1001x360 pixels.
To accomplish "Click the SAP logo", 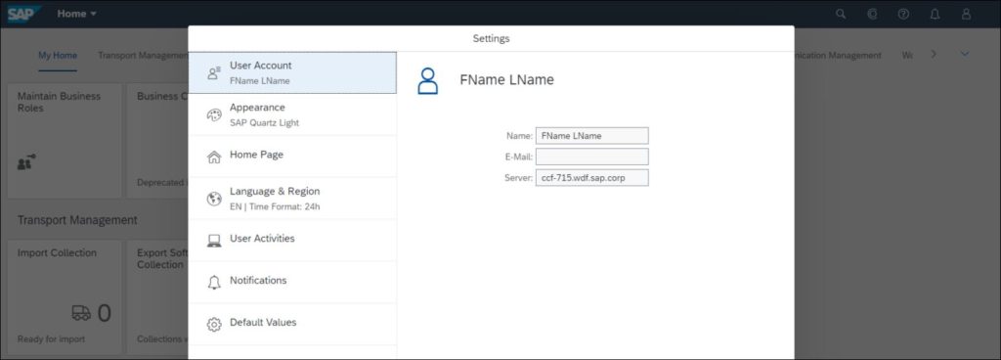I will (x=24, y=14).
